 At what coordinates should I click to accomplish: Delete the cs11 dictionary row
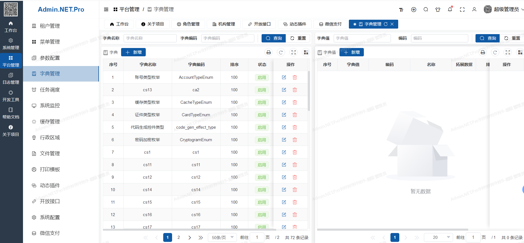coord(295,165)
